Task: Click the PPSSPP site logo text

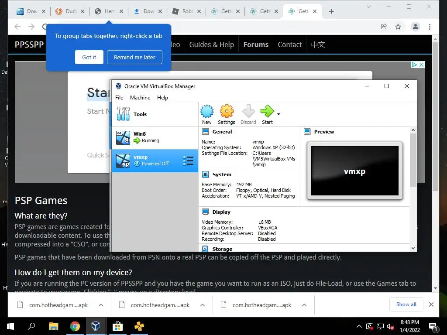Action: [29, 44]
